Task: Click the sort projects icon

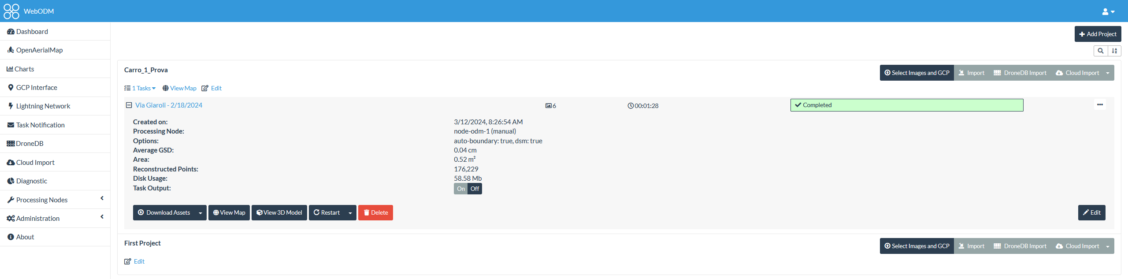Action: [x=1114, y=51]
